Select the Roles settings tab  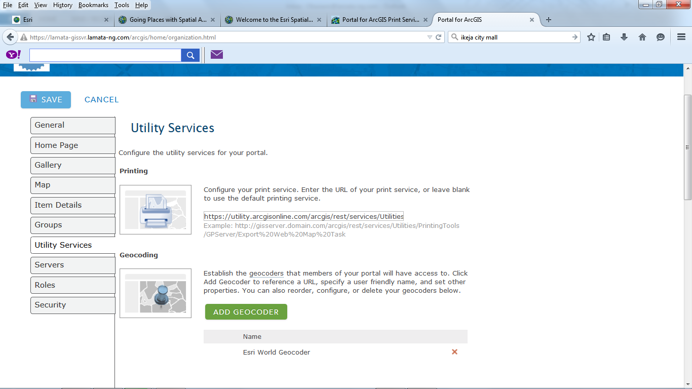click(x=73, y=285)
